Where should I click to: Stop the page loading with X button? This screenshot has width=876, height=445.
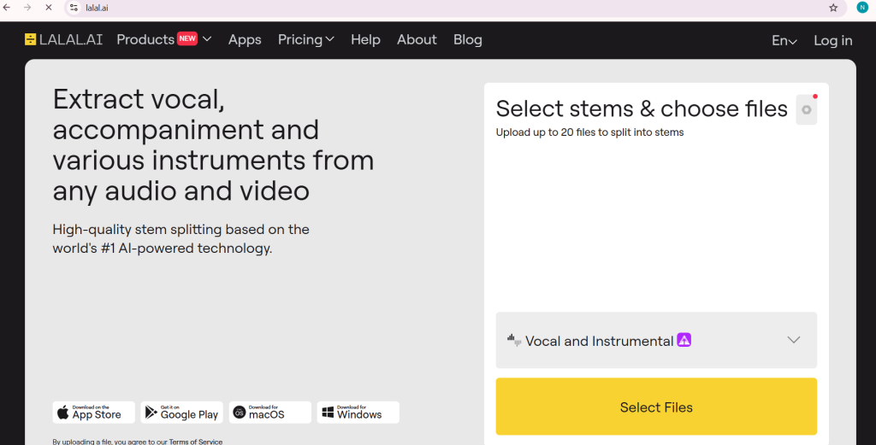[48, 8]
